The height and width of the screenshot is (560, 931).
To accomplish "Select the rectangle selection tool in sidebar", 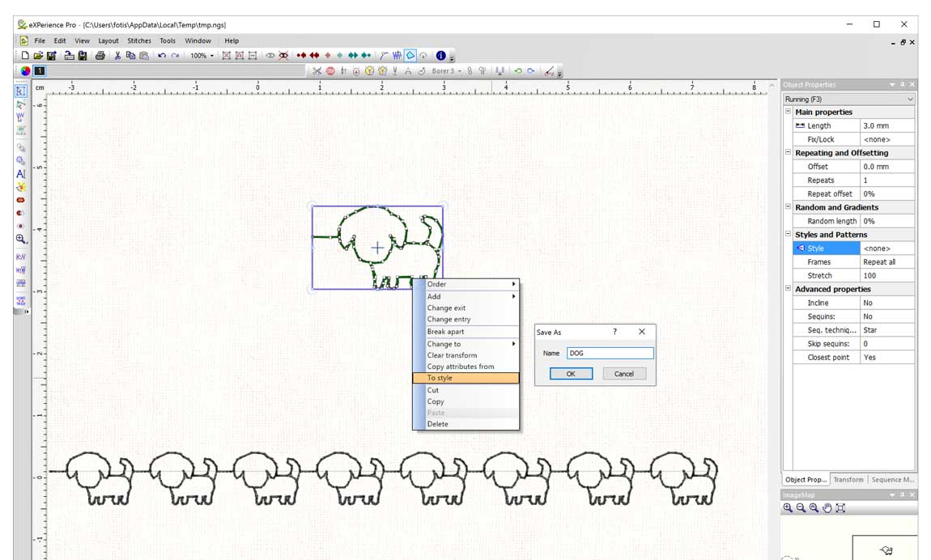I will [21, 91].
